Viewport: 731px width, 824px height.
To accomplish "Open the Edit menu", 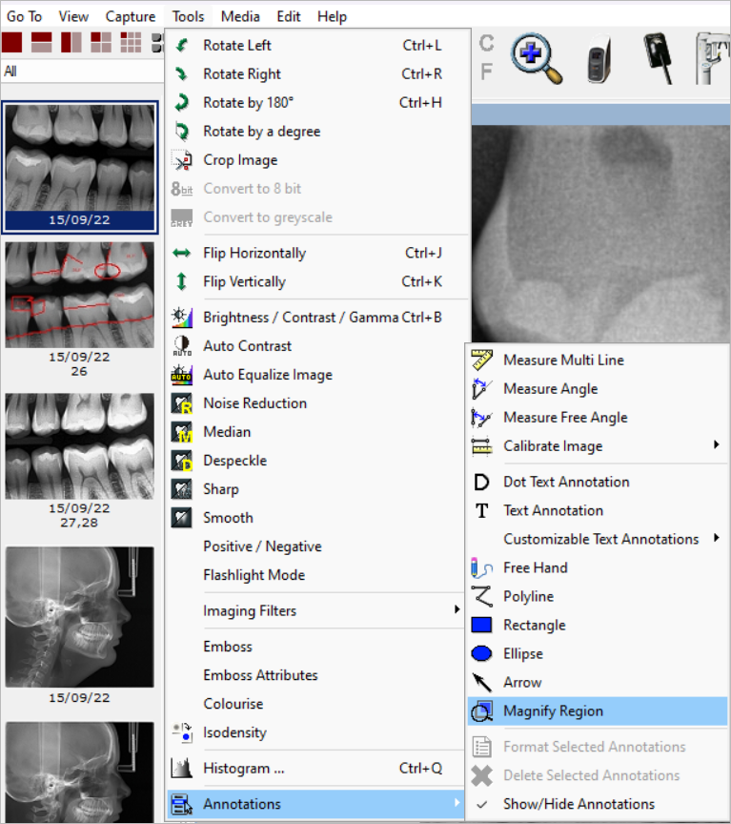I will click(289, 17).
